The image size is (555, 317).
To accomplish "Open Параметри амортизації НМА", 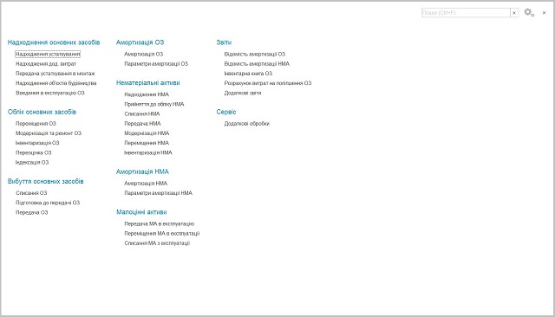I will (158, 193).
